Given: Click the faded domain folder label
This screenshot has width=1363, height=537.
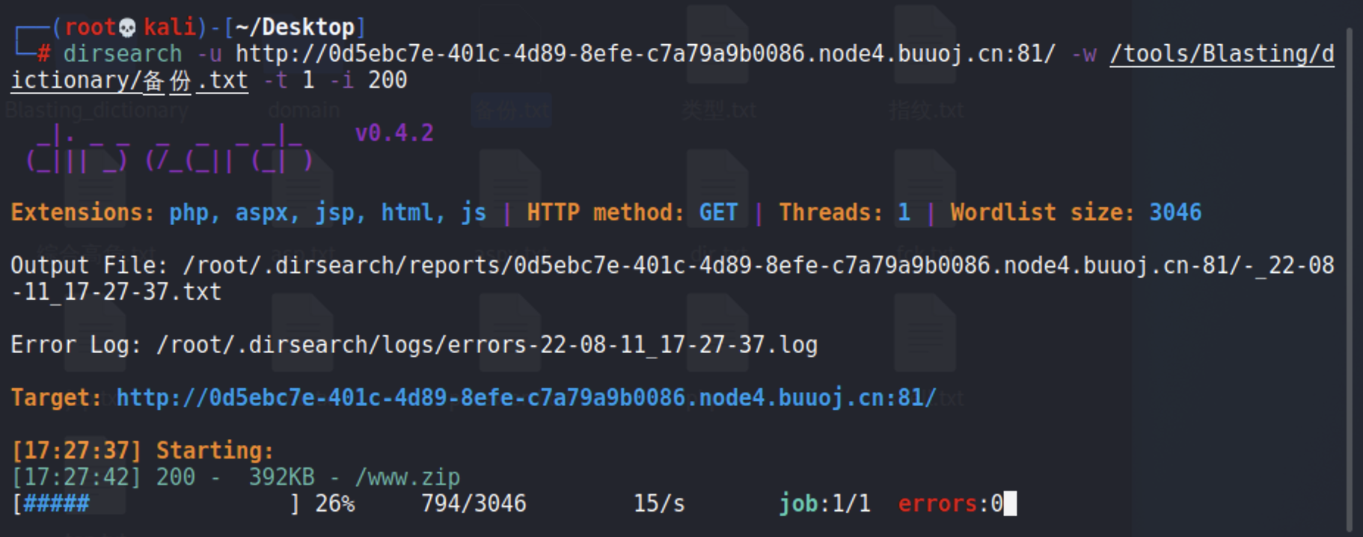Looking at the screenshot, I should (x=304, y=111).
